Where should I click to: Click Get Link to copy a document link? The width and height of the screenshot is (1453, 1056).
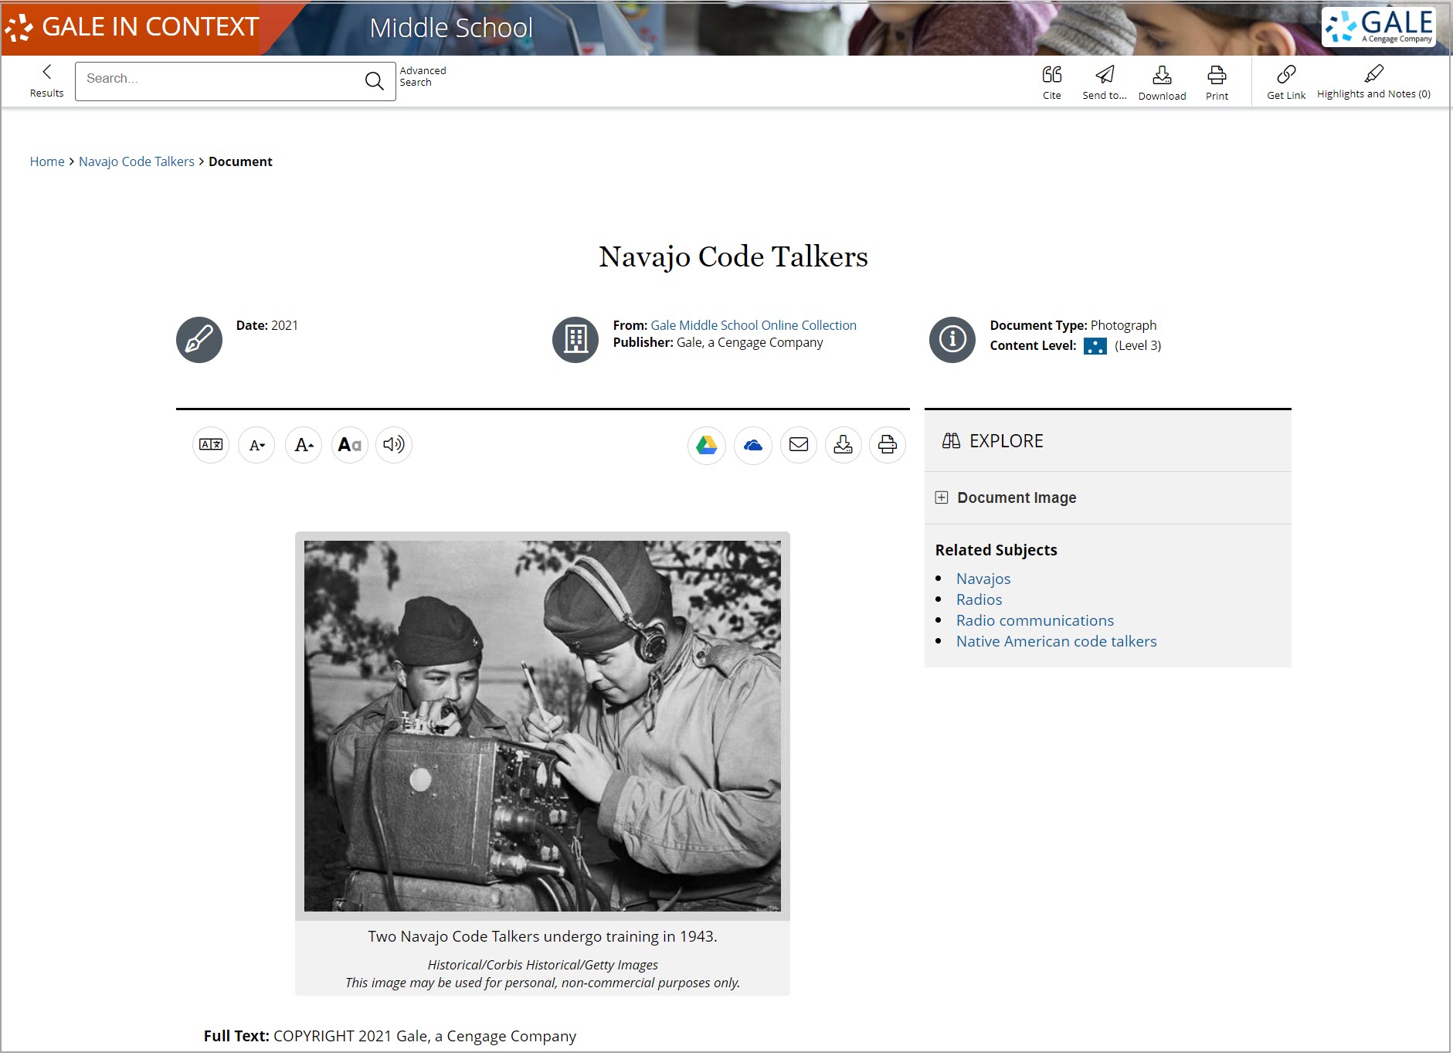[1285, 81]
